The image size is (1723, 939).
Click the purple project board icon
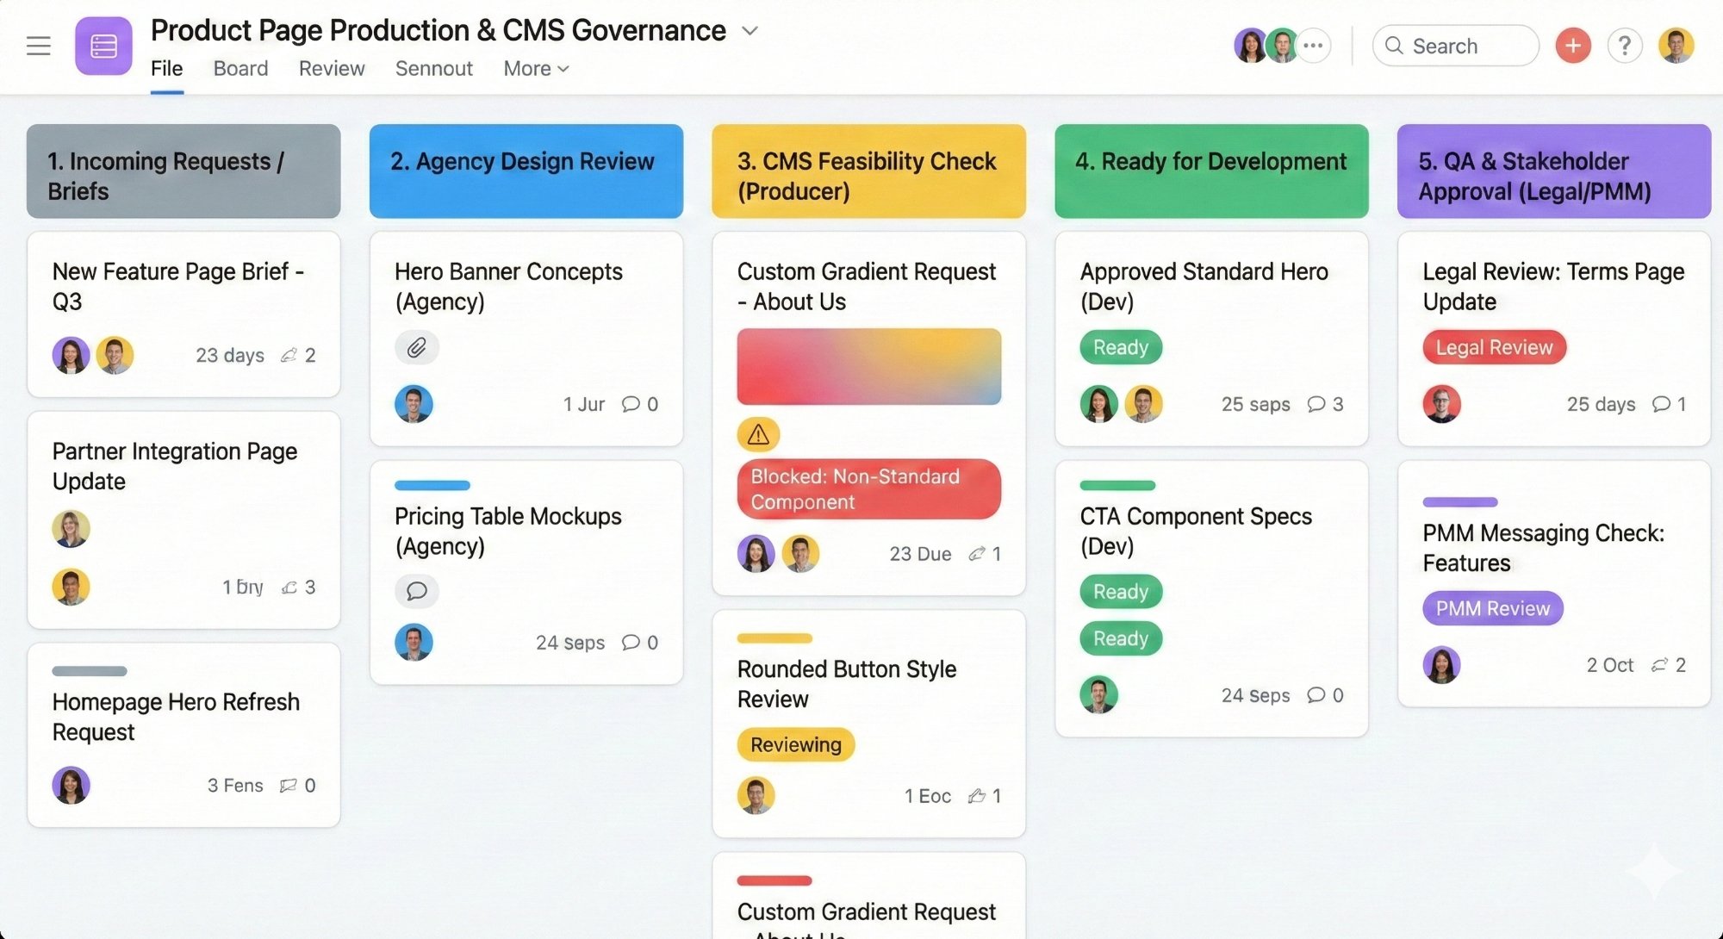point(103,46)
